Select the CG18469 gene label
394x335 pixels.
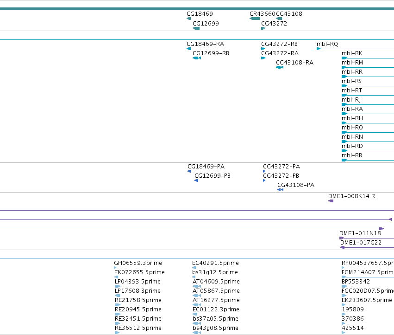click(200, 14)
